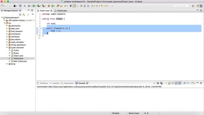This screenshot has width=204, height=115.
Task: Click the Open Task folder icon
Action: (62, 6)
